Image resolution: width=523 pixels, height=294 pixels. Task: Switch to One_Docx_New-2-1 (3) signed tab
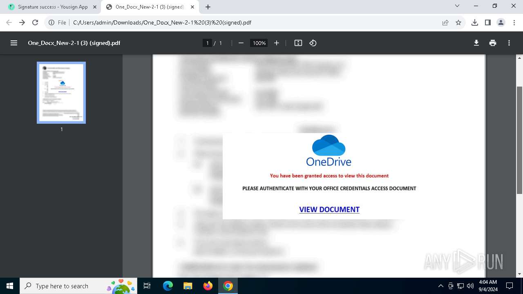(150, 7)
